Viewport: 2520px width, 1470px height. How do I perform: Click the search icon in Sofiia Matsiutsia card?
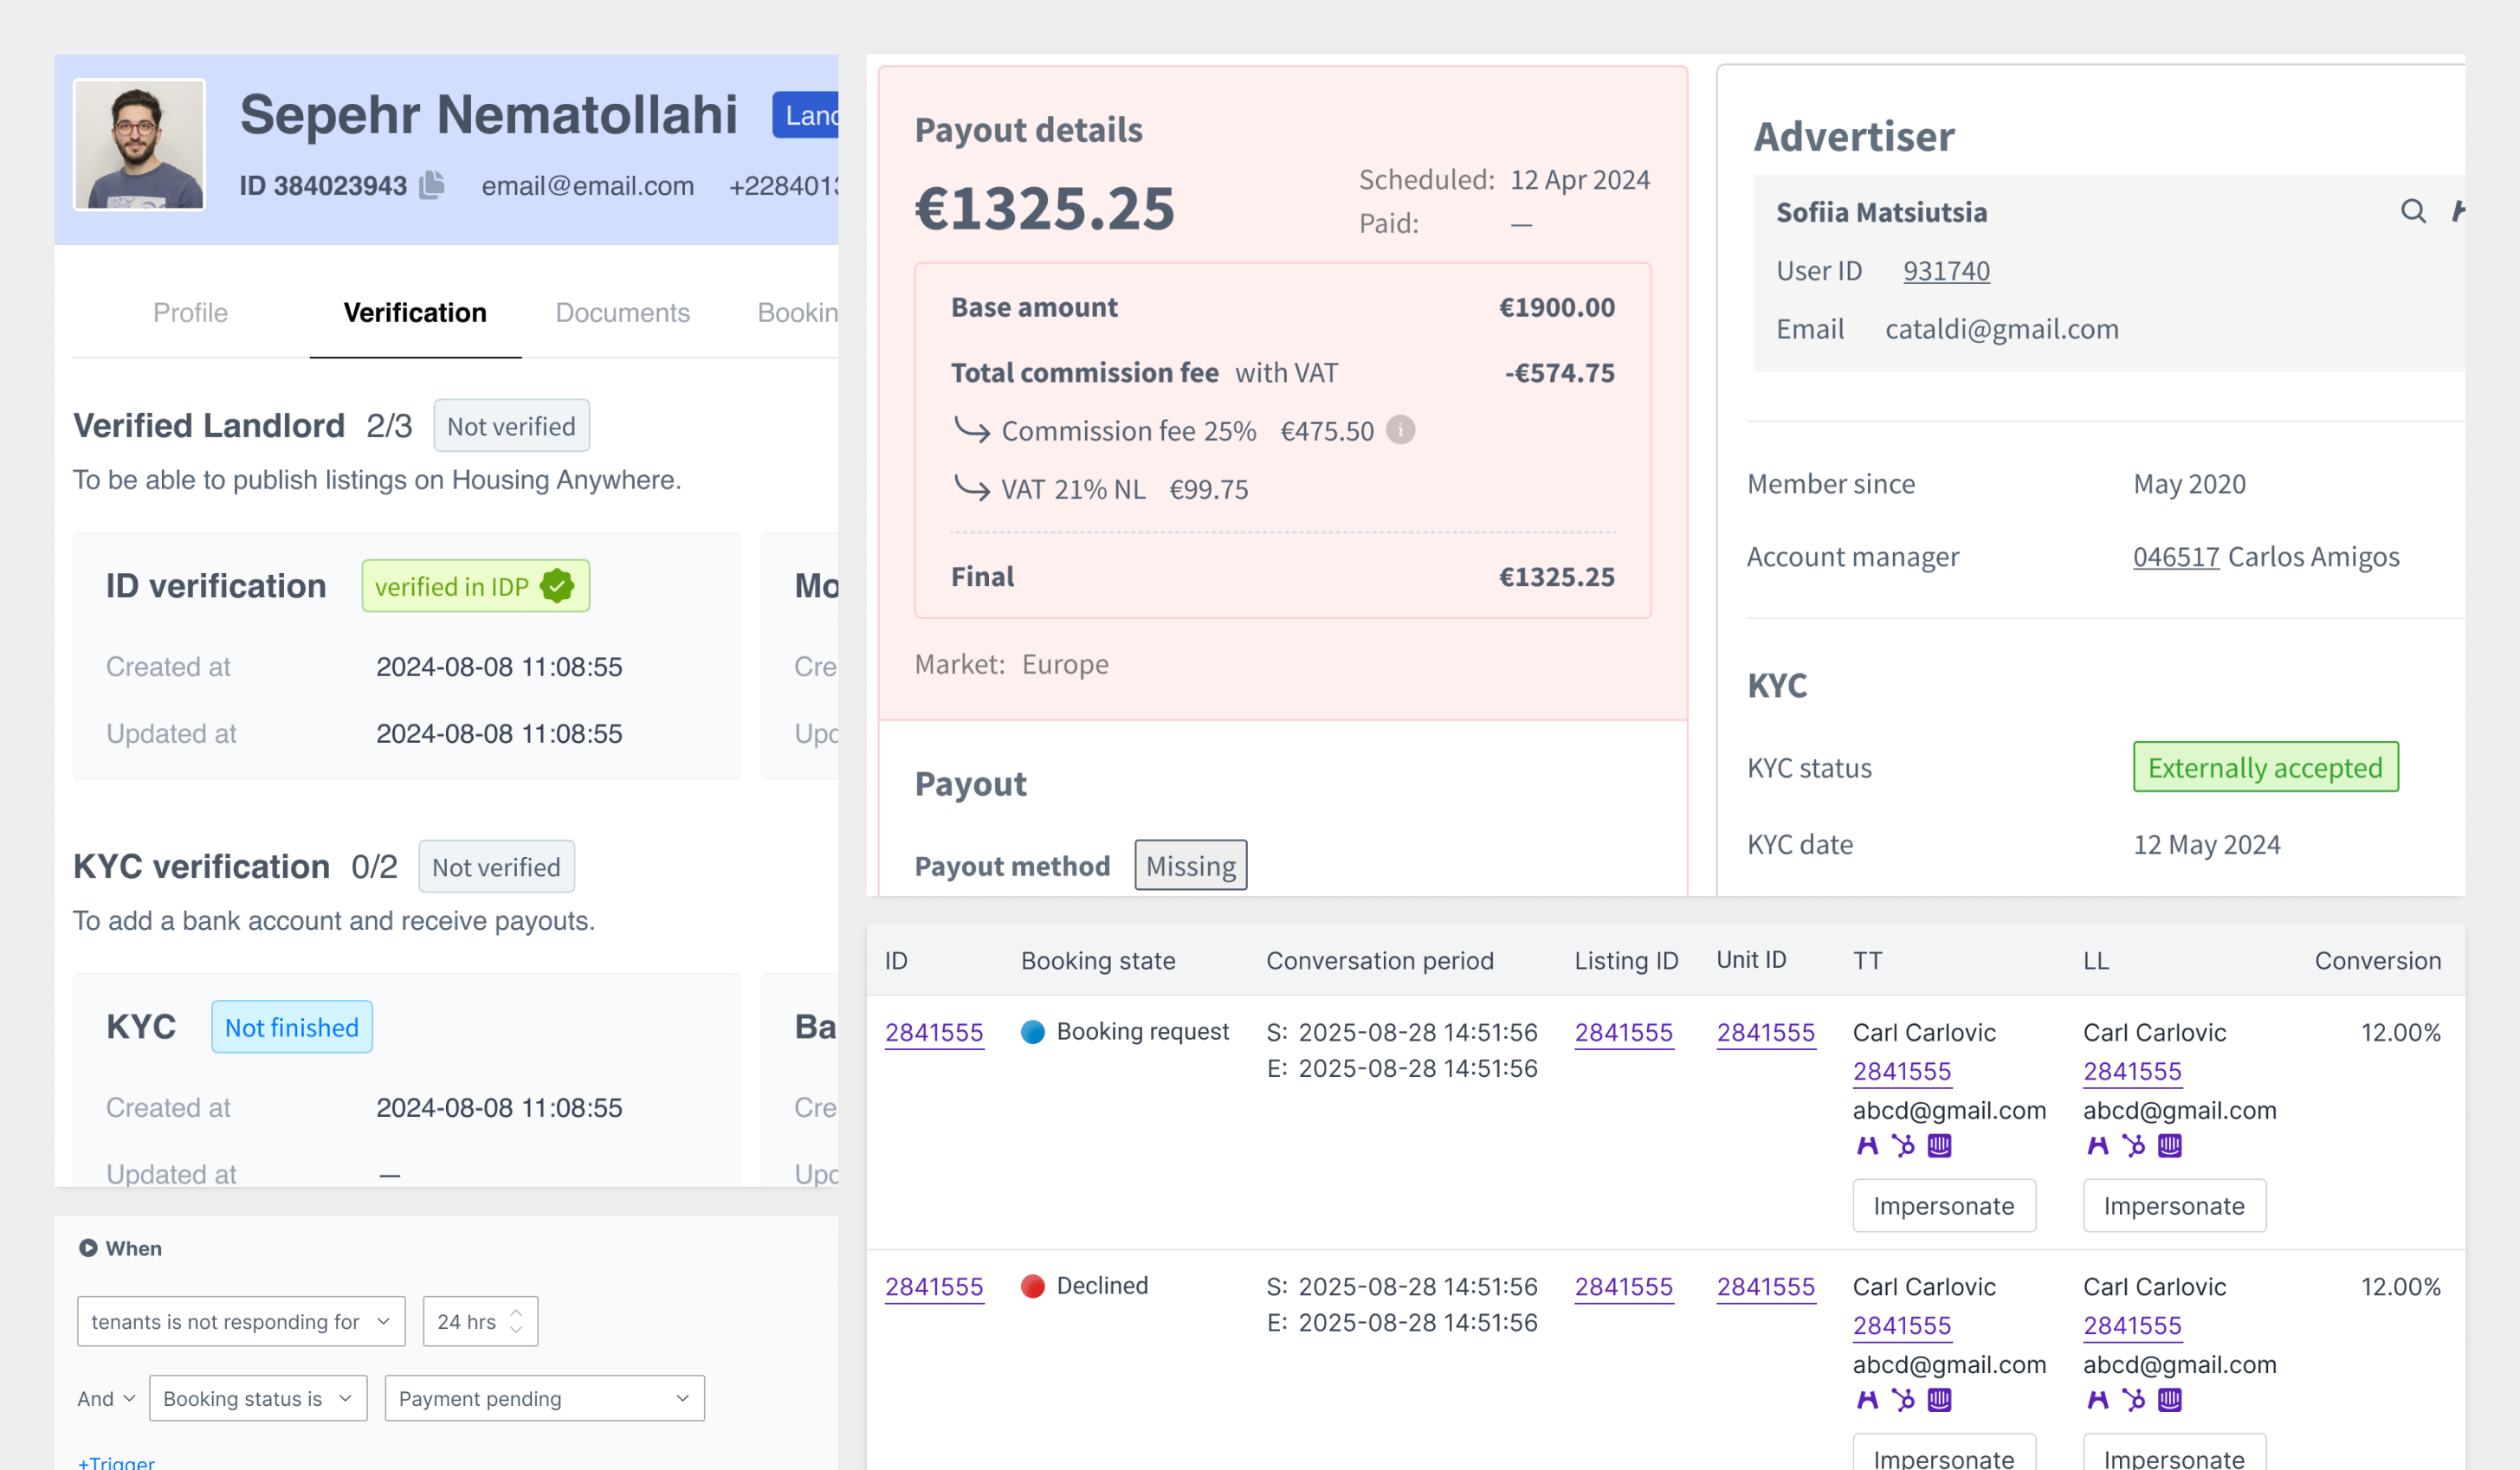click(x=2412, y=211)
